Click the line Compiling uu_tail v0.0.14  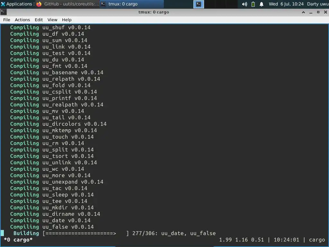[50, 118]
